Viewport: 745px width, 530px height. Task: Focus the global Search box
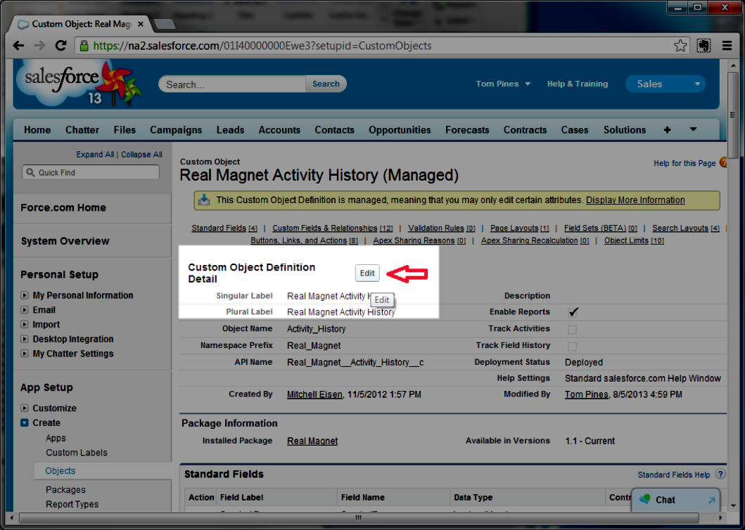(232, 84)
